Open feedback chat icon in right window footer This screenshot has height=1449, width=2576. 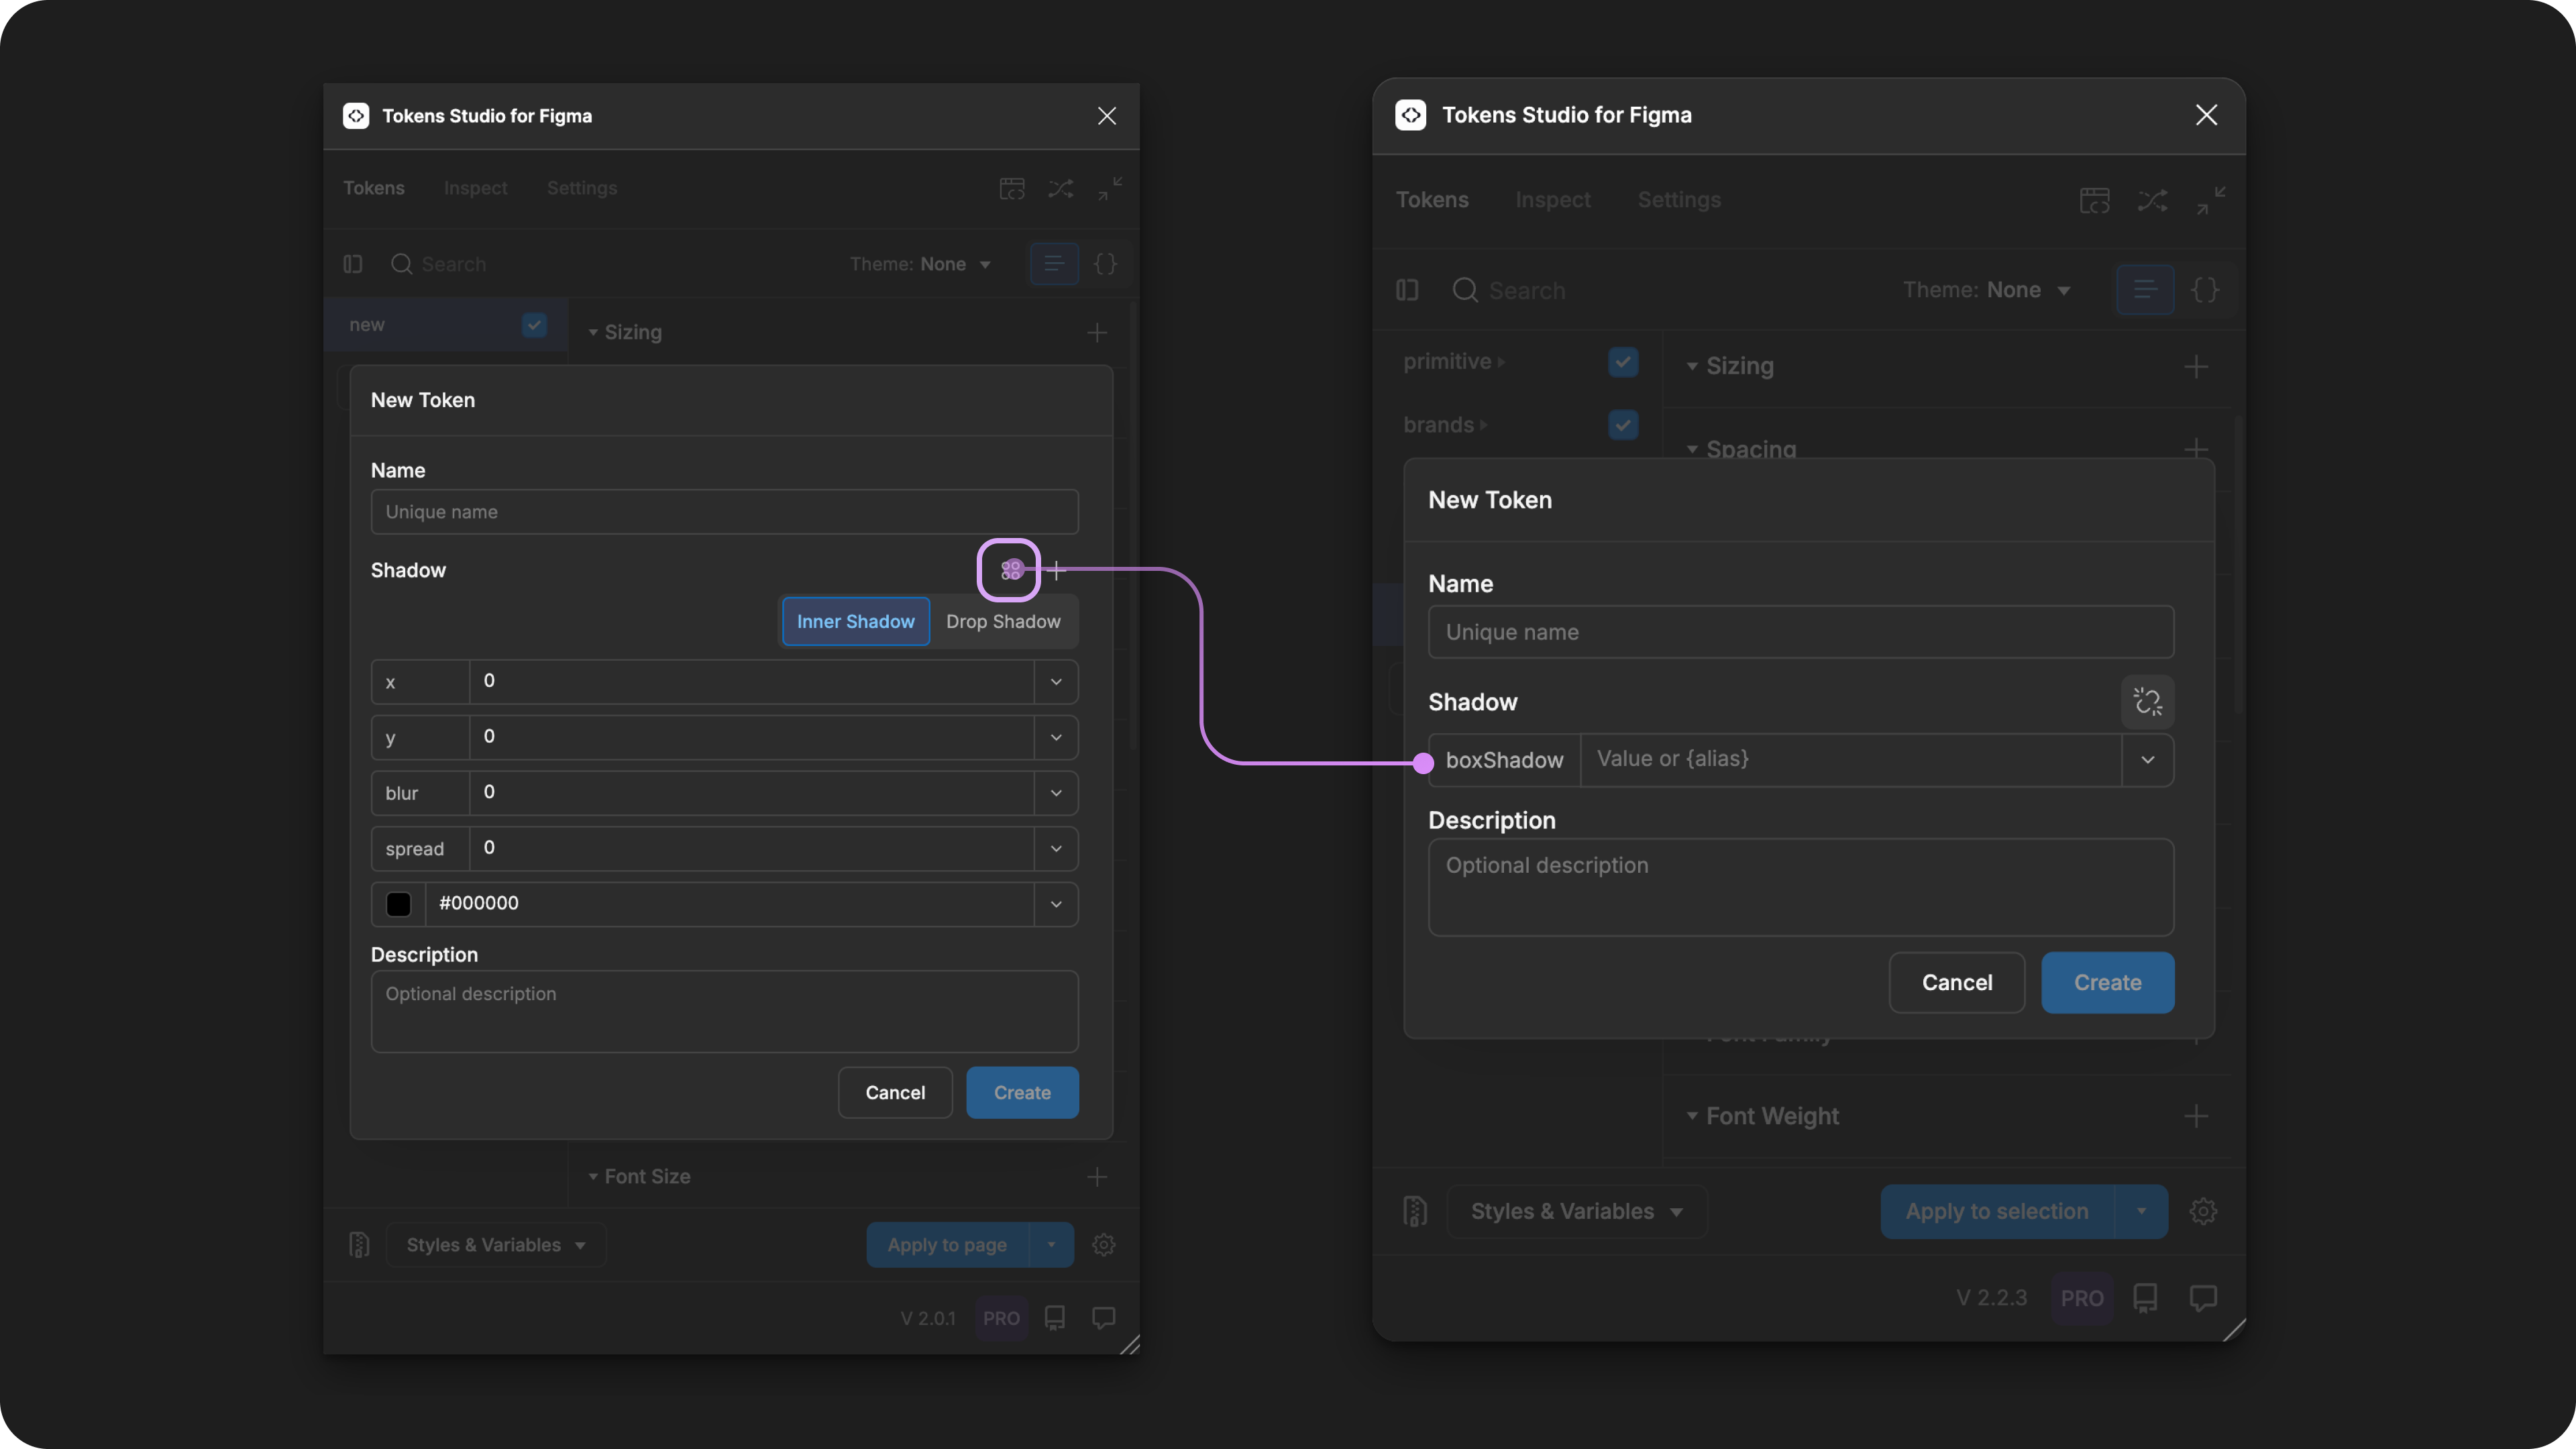2203,1298
